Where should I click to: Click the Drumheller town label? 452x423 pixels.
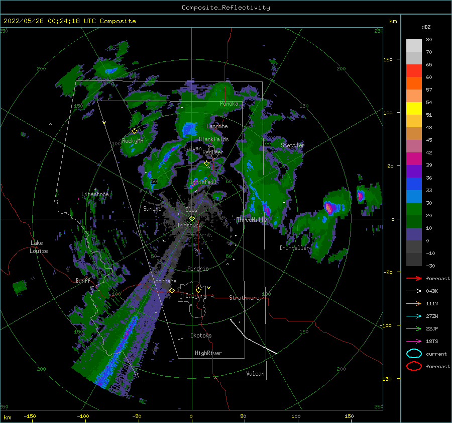294,248
